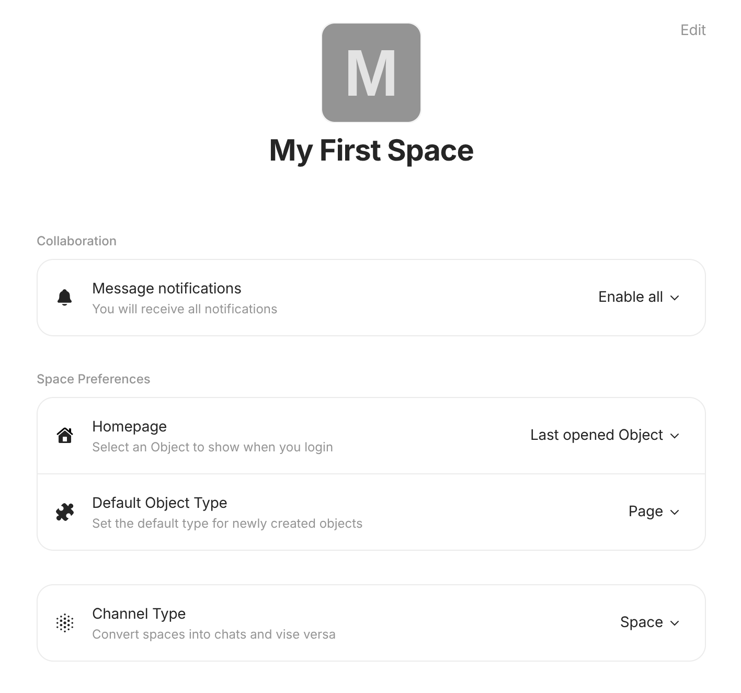Click the "My First Space" title

[371, 151]
